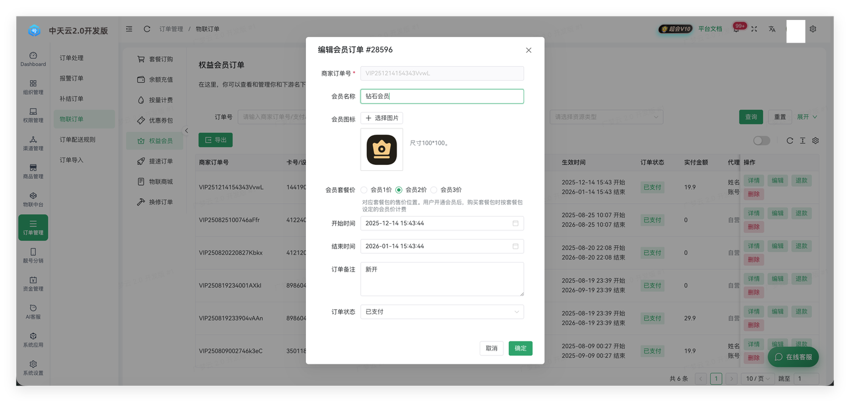Close the 编辑会员订单 dialog
850x402 pixels.
pos(528,50)
